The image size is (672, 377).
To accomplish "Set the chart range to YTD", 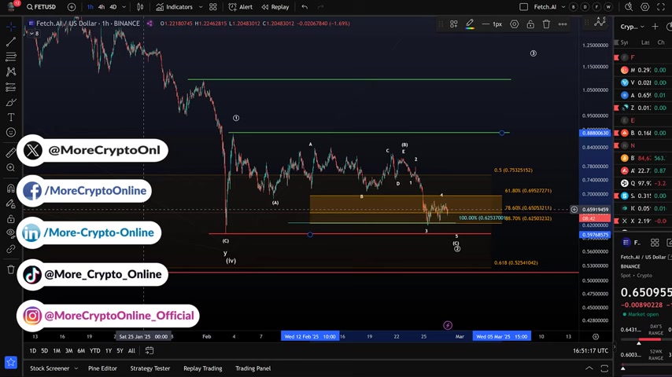I will 94,350.
